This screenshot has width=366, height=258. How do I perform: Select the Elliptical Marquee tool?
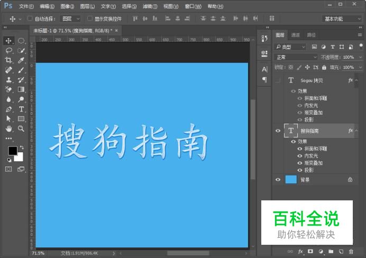point(21,41)
